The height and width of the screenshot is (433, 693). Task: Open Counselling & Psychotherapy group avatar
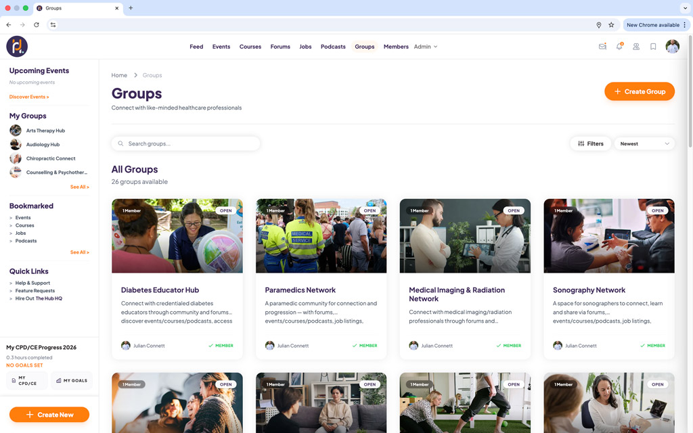pyautogui.click(x=16, y=173)
